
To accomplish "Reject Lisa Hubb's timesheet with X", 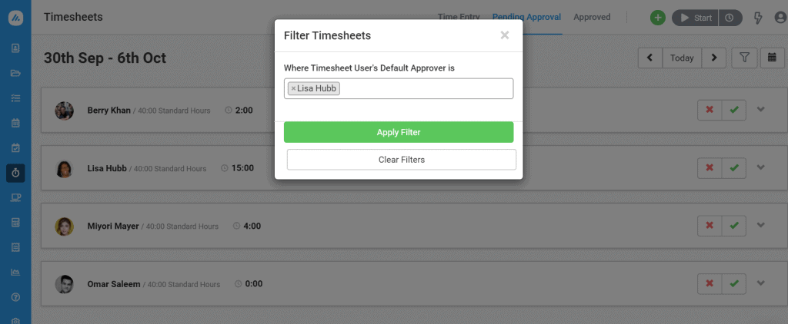I will click(710, 167).
